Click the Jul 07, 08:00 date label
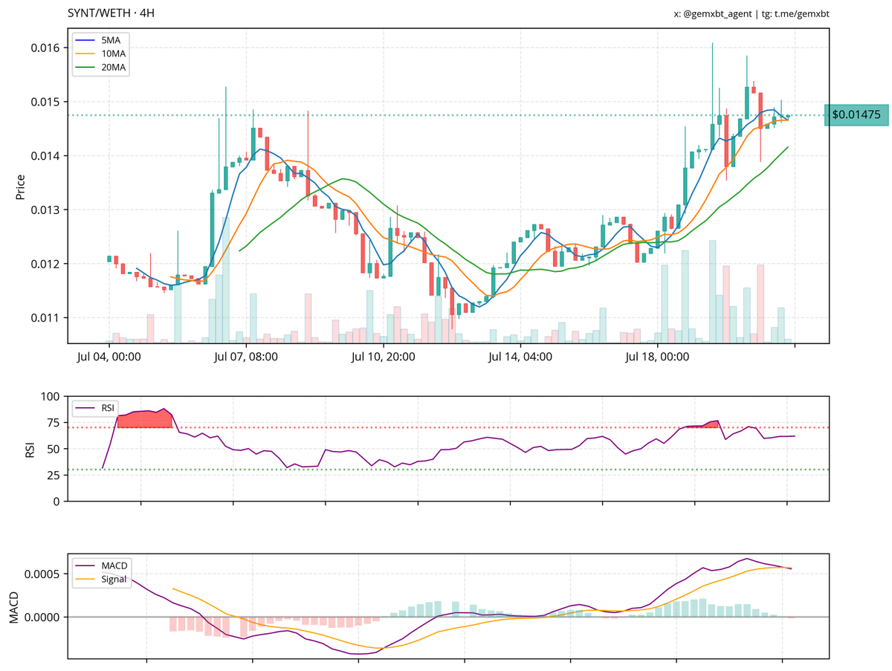The image size is (892, 671). pos(246,357)
